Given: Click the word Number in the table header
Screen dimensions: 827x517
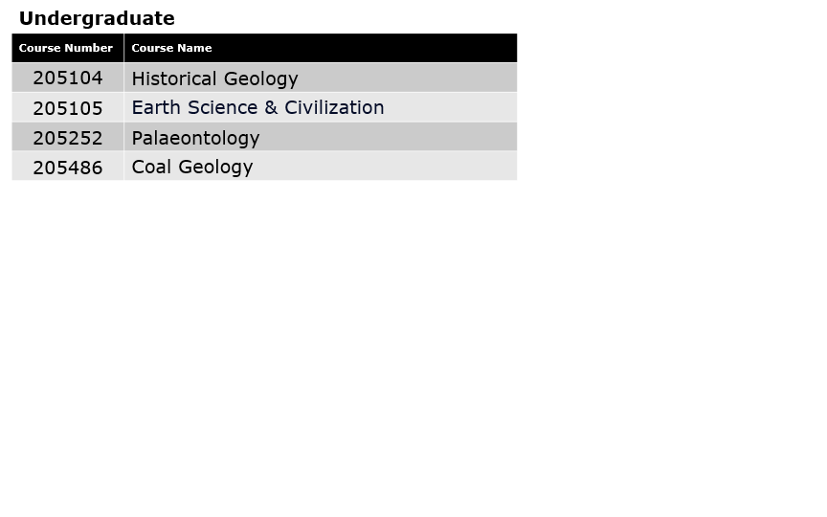Looking at the screenshot, I should tap(88, 48).
